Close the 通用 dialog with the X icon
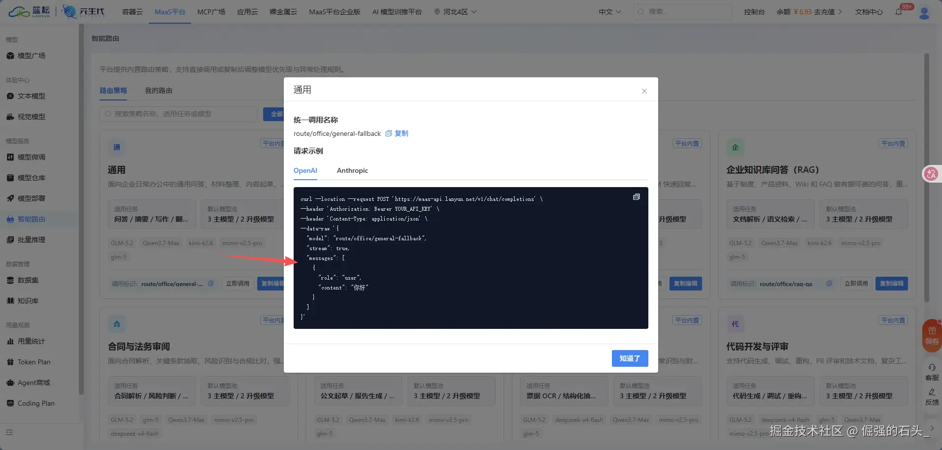The image size is (942, 450). [x=644, y=91]
